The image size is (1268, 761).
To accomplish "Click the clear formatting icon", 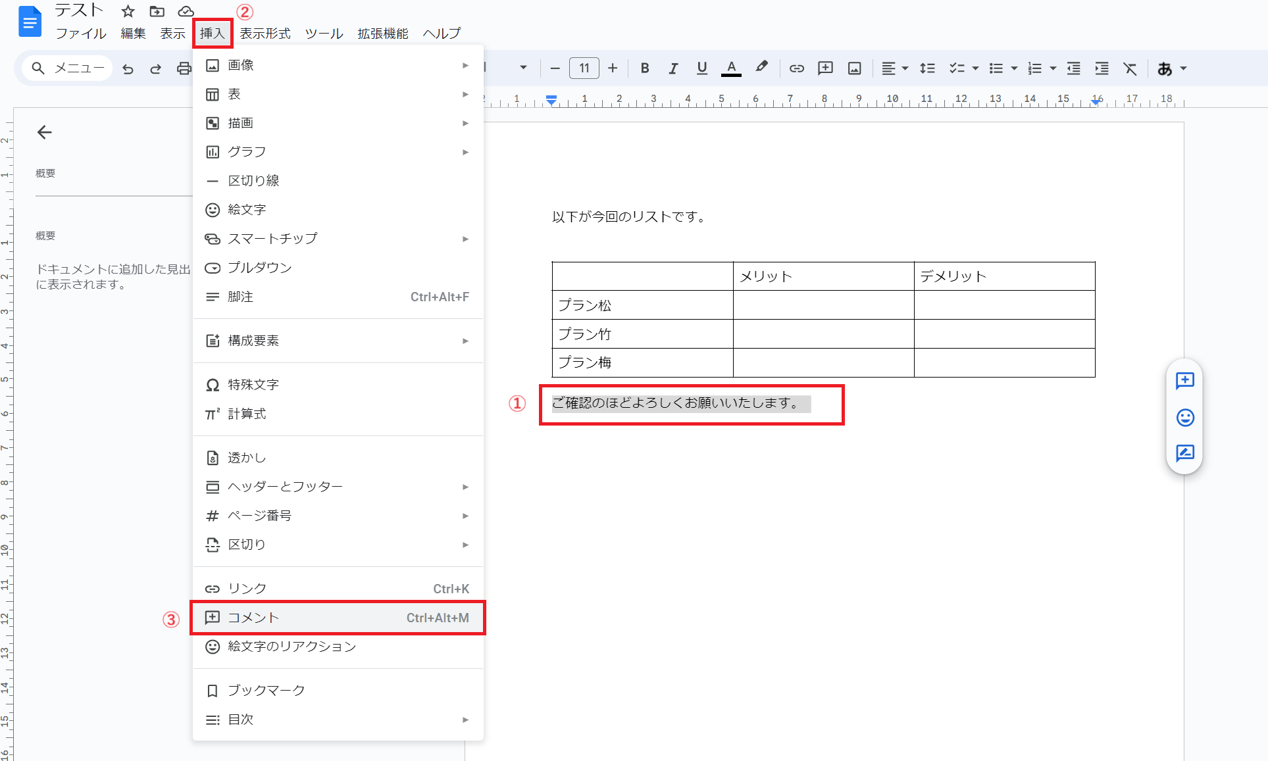I will pos(1130,68).
